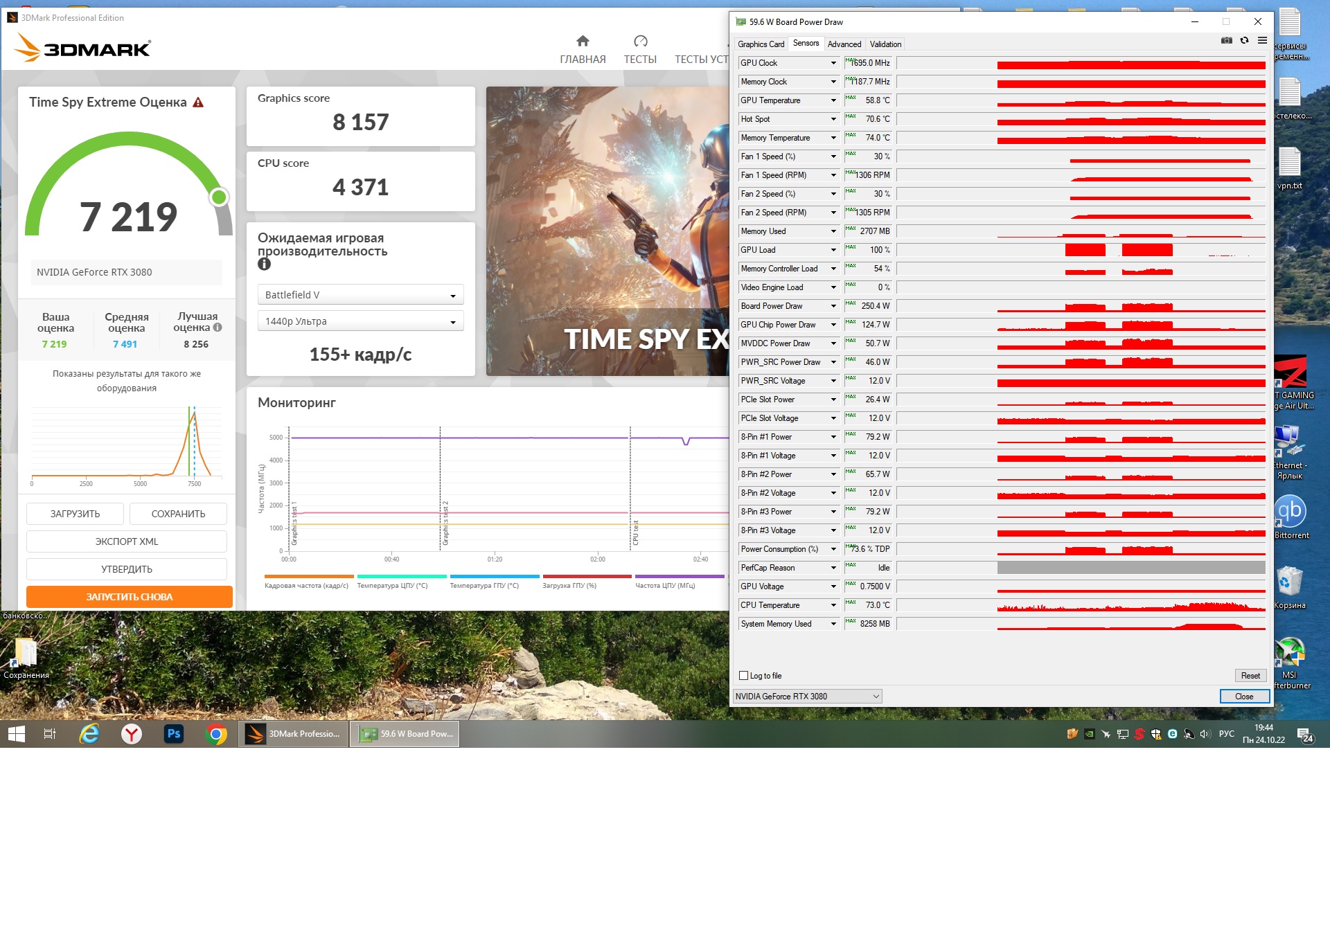Click the warning triangle next to Time Spy Extreme
The height and width of the screenshot is (941, 1330).
coord(198,102)
